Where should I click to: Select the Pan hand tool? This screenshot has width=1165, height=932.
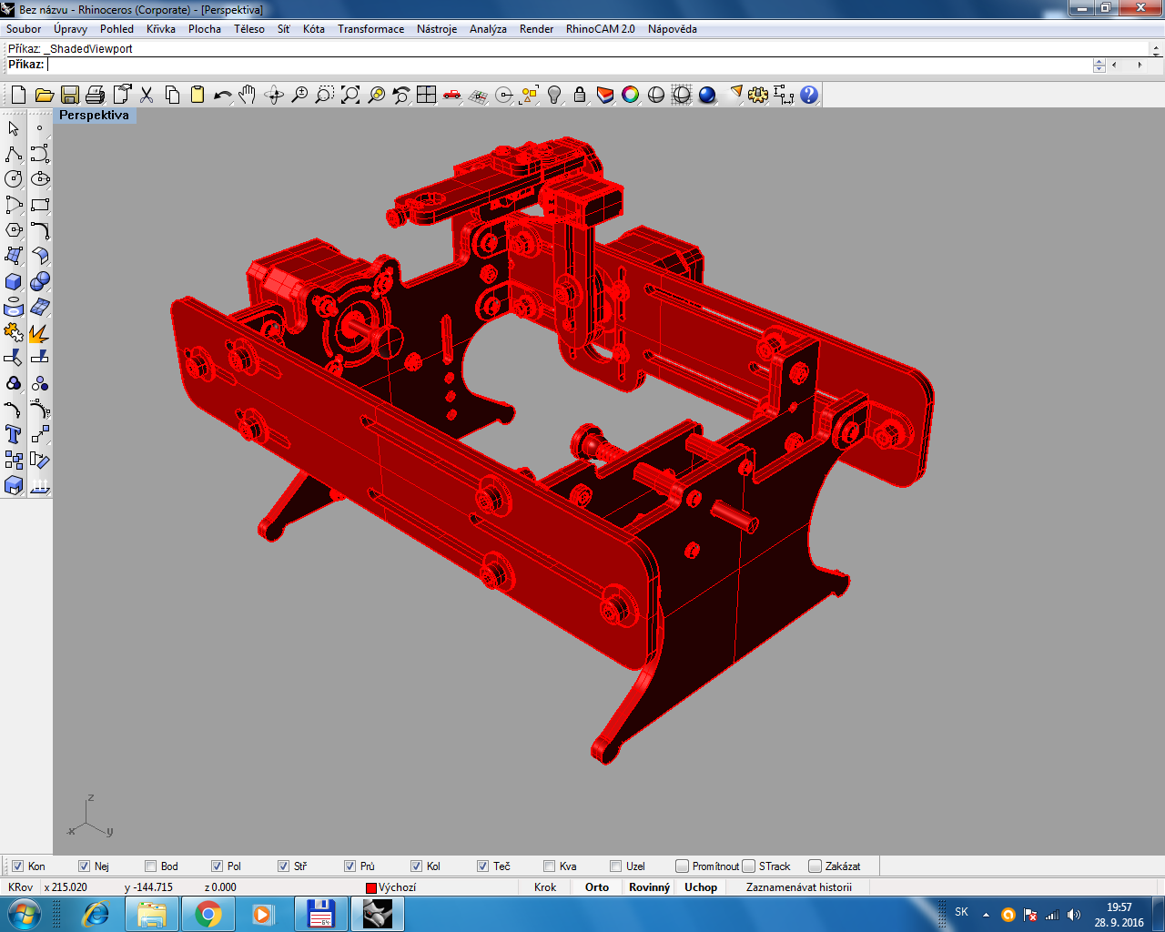click(x=248, y=95)
